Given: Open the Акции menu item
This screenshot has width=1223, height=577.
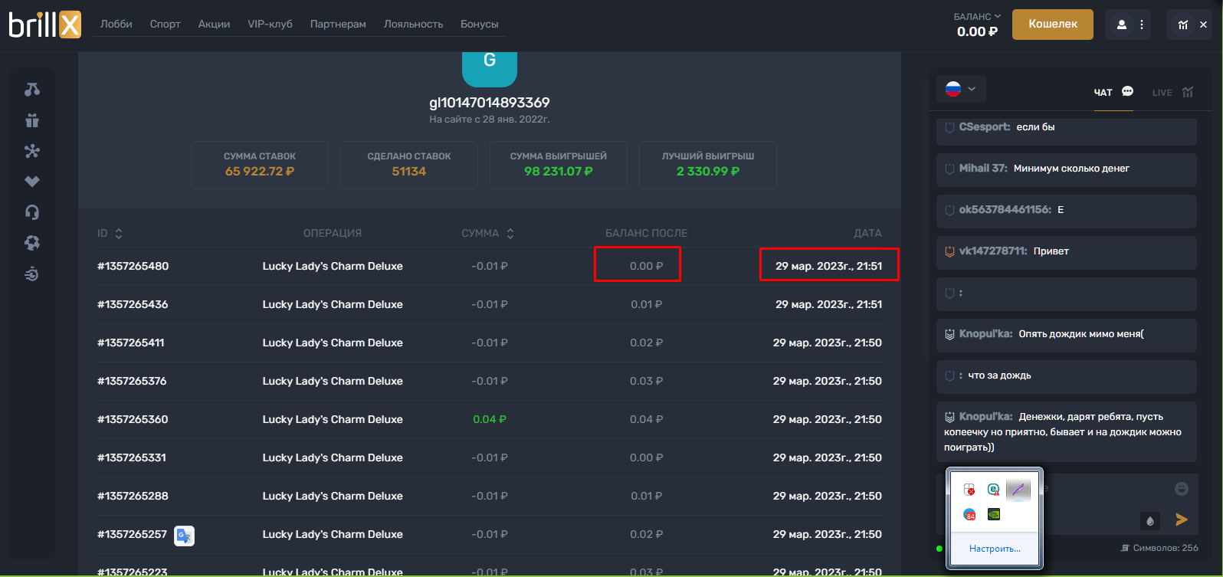Looking at the screenshot, I should [x=214, y=24].
